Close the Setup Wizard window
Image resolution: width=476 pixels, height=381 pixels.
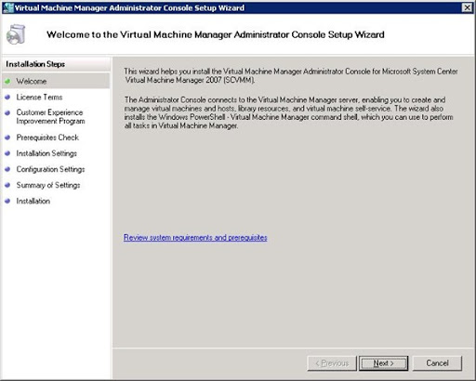467,7
